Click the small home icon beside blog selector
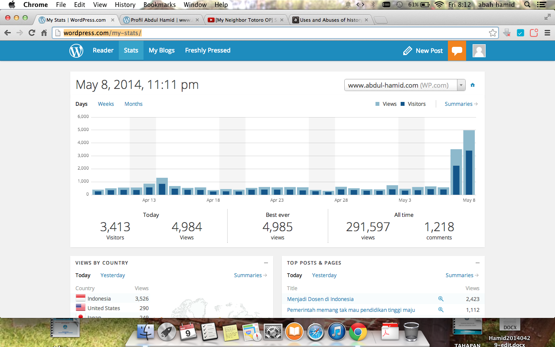 coord(473,85)
